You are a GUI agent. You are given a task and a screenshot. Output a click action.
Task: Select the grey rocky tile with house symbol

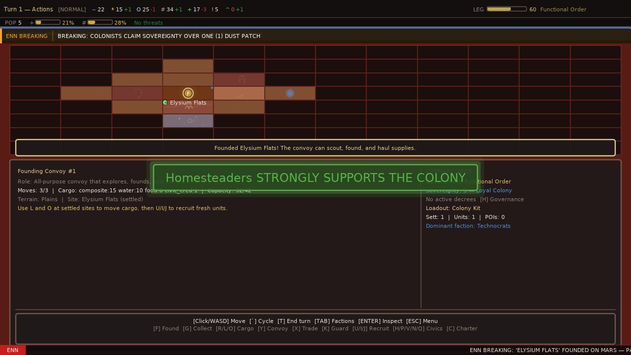coord(188,121)
